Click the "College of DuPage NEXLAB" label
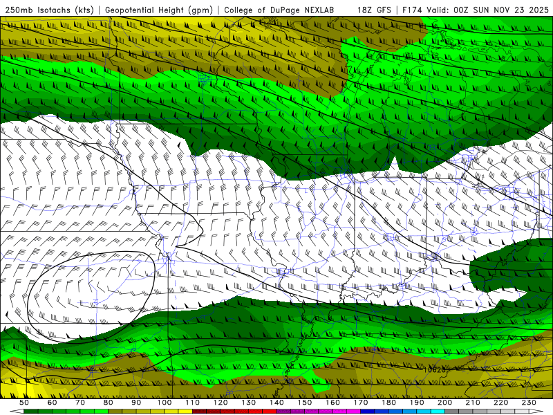This screenshot has height=415, width=553. [279, 10]
